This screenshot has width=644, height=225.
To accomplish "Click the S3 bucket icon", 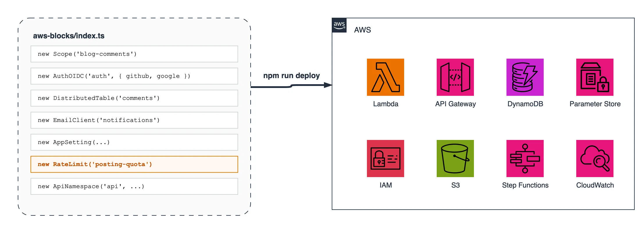I will click(x=455, y=159).
